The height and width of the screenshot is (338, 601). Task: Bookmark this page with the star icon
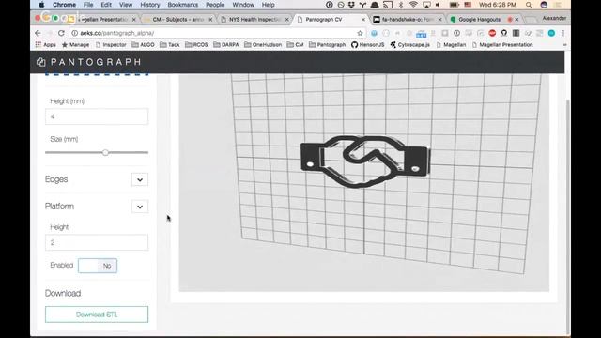coord(360,33)
